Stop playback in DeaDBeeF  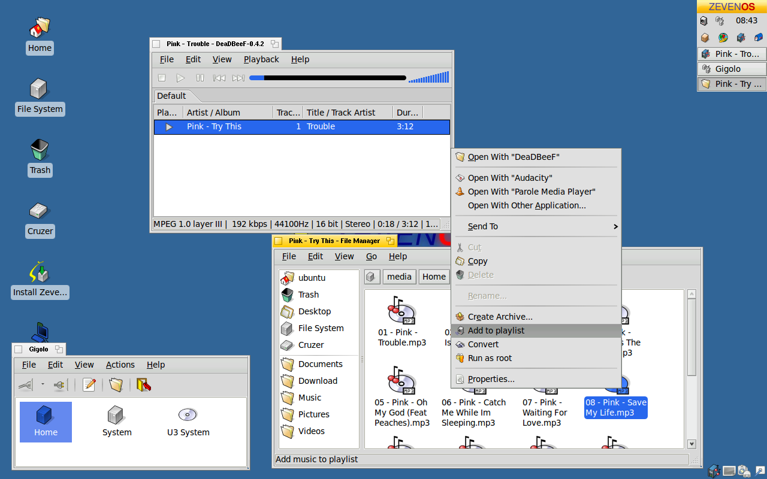[x=162, y=78]
